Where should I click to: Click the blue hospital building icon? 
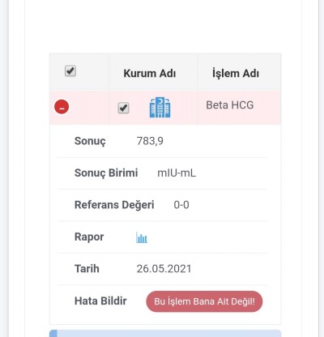(x=160, y=108)
